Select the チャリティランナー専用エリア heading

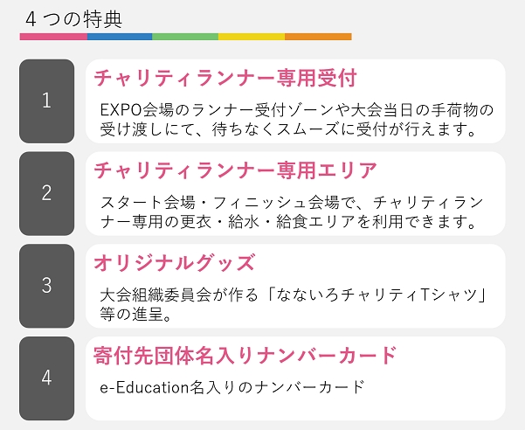click(x=235, y=170)
